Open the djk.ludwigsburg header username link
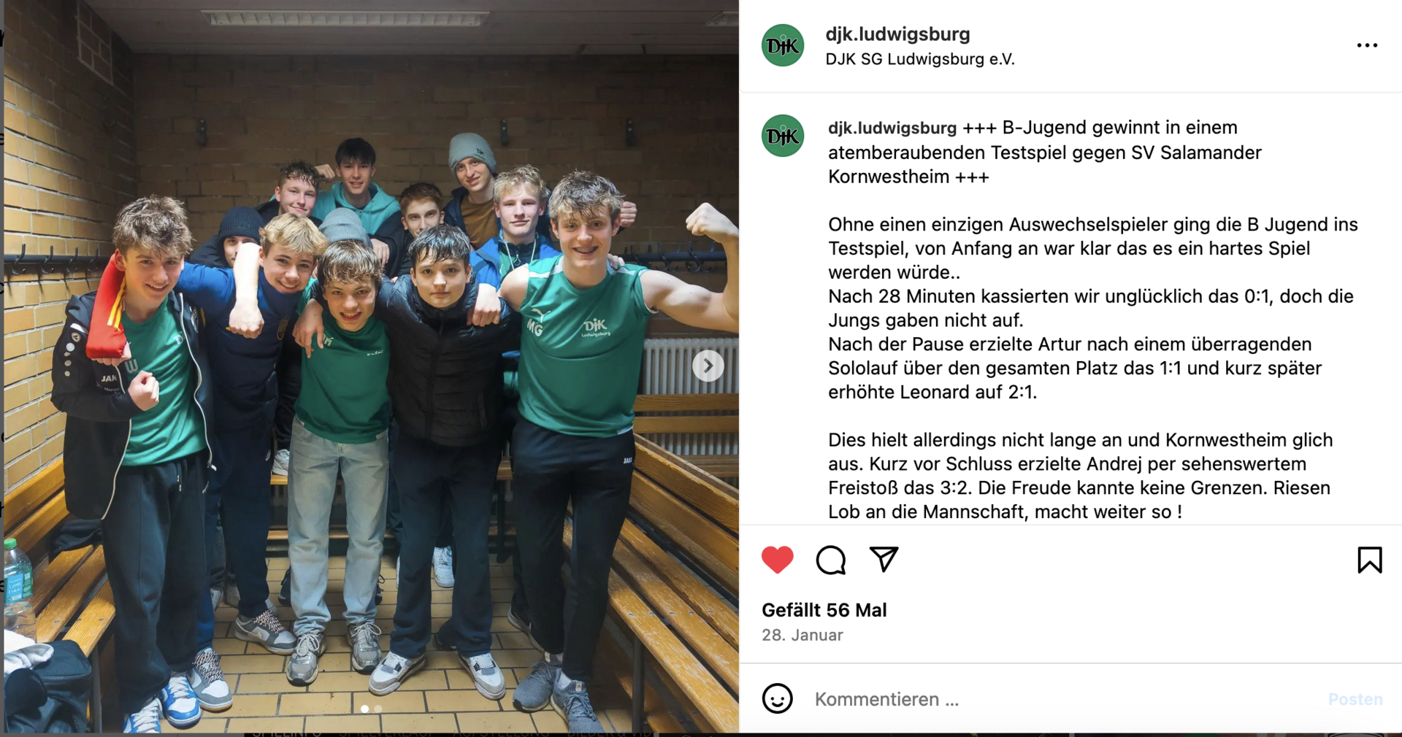This screenshot has height=737, width=1402. (x=897, y=34)
